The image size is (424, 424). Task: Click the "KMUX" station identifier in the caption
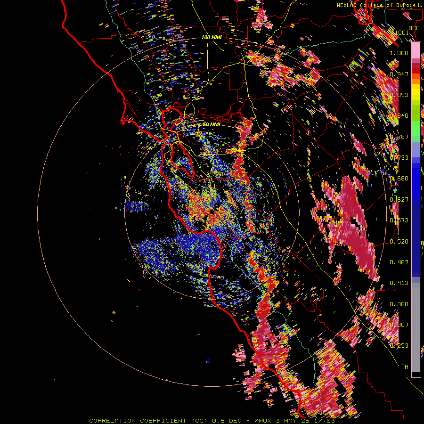tap(262, 421)
